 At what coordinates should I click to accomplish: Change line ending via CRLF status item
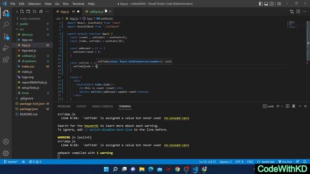click(250, 161)
